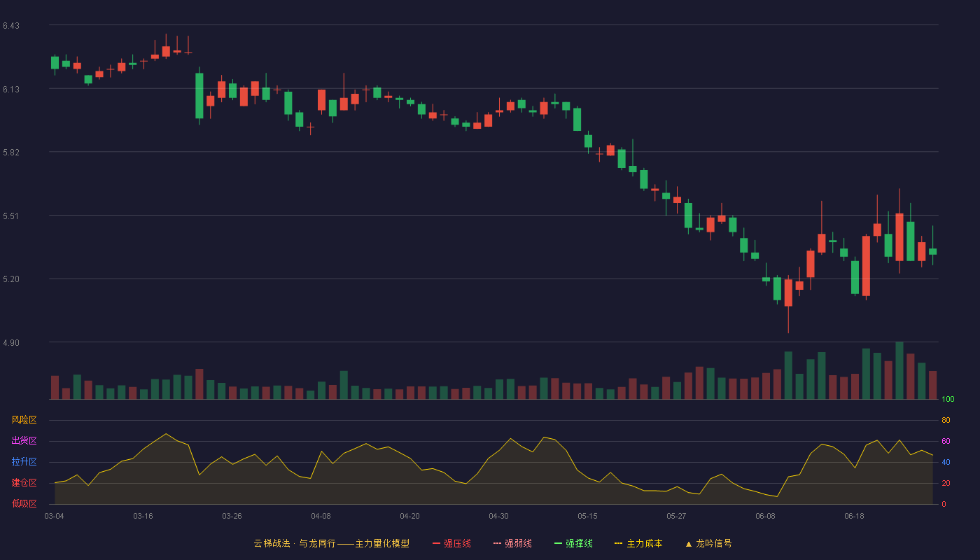Click the 04-20 date axis label
Viewport: 980px width, 560px height.
point(409,516)
